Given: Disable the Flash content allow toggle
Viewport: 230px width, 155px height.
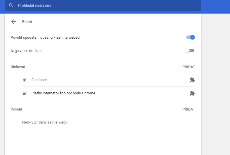Looking at the screenshot, I should [x=190, y=37].
